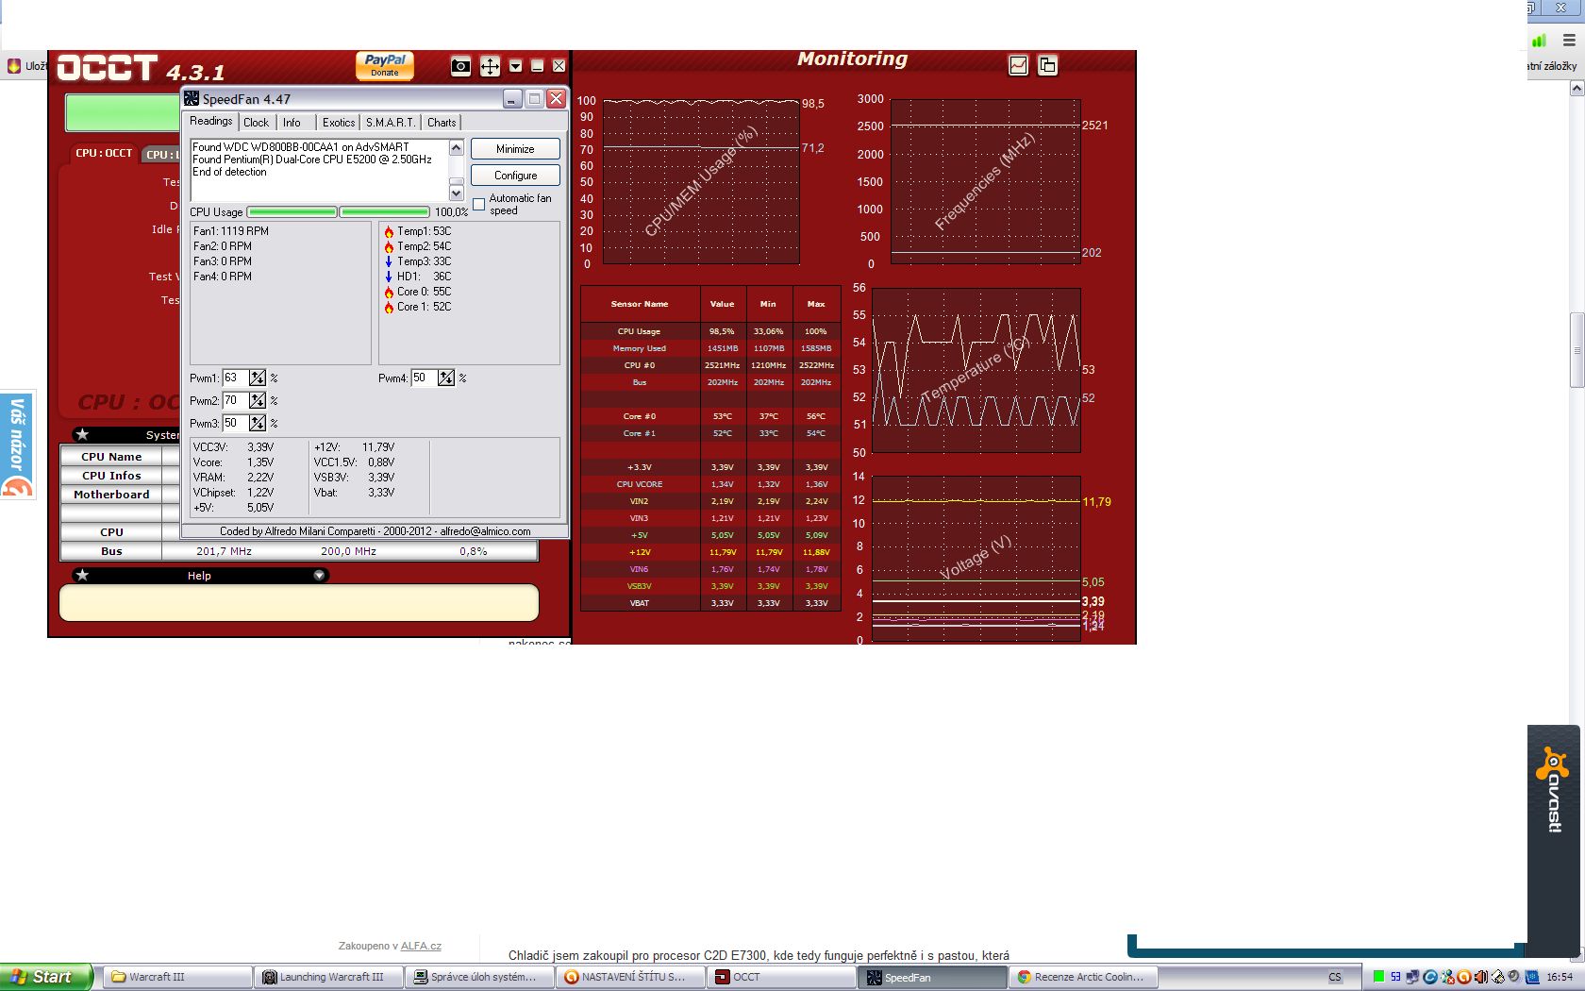The width and height of the screenshot is (1585, 991).
Task: Click the SpeedFan Minimize button
Action: coord(515,149)
